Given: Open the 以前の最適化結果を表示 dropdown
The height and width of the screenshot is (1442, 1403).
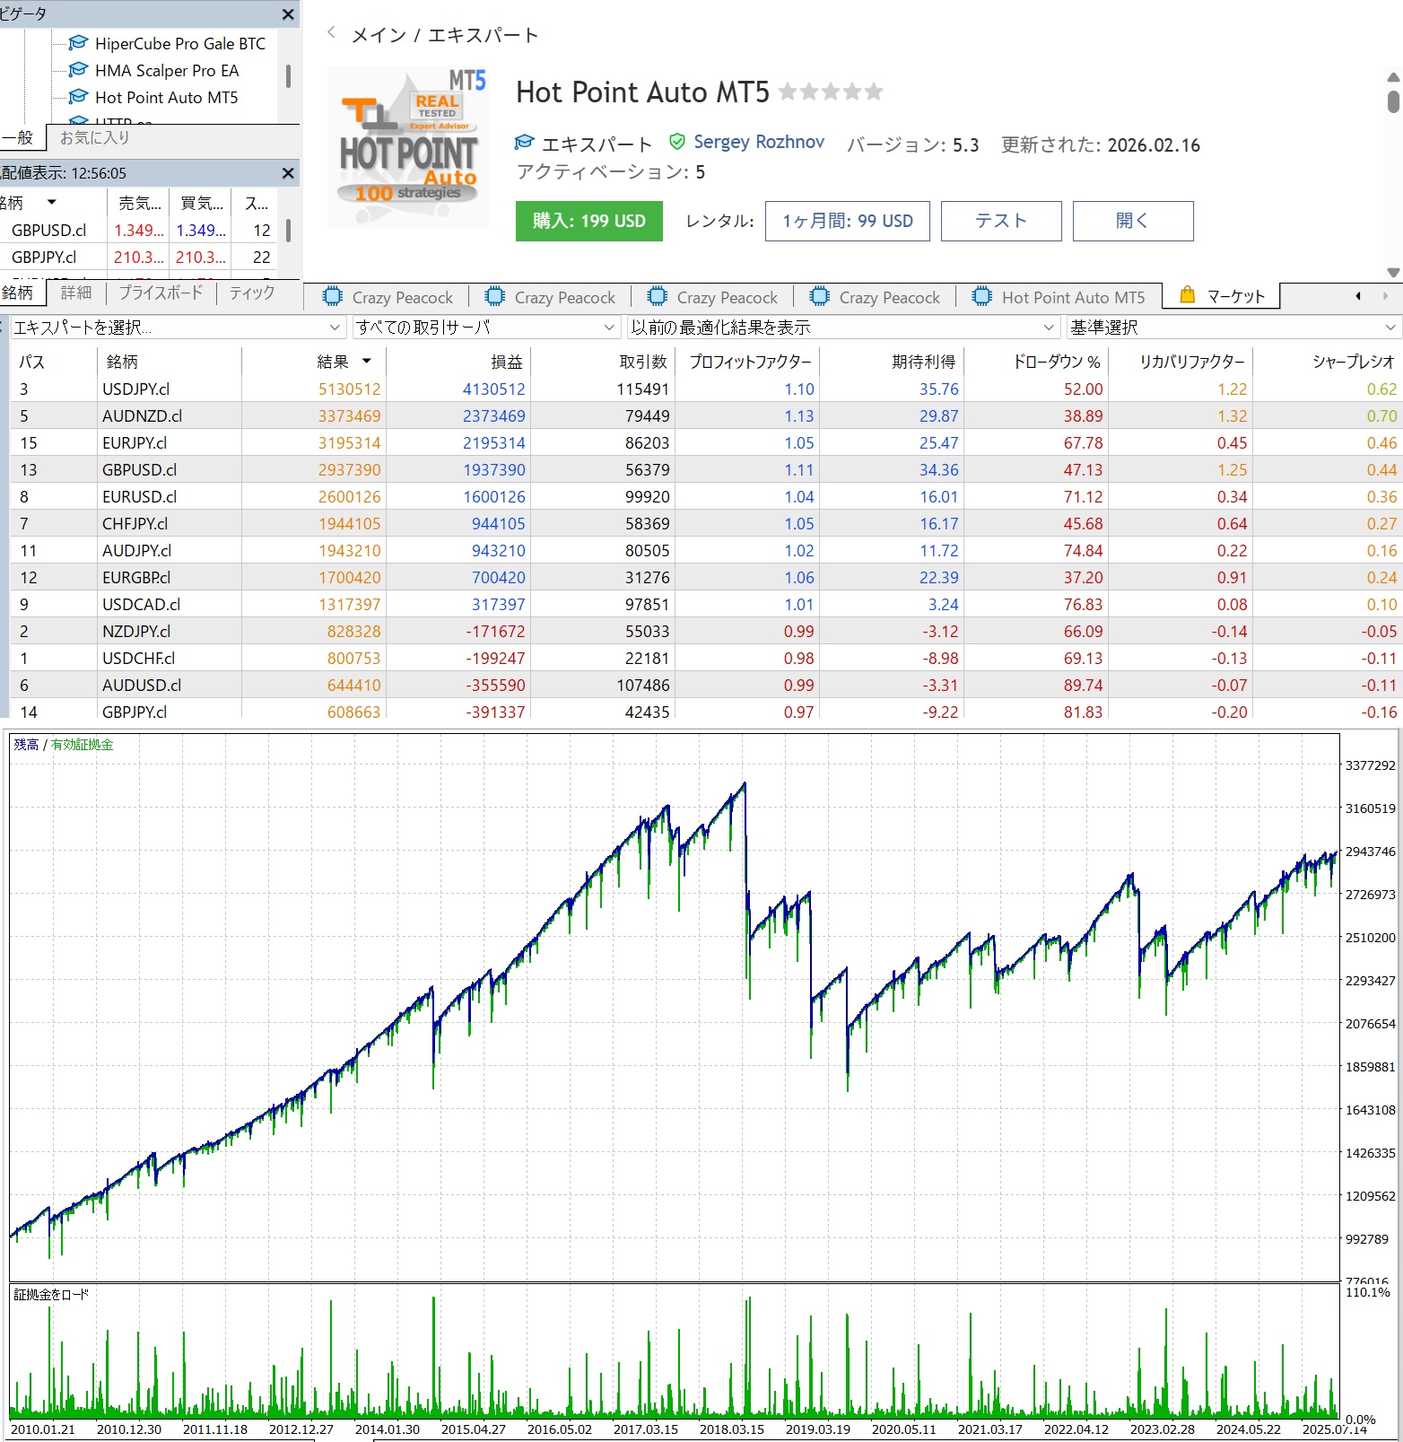Looking at the screenshot, I should (x=844, y=328).
